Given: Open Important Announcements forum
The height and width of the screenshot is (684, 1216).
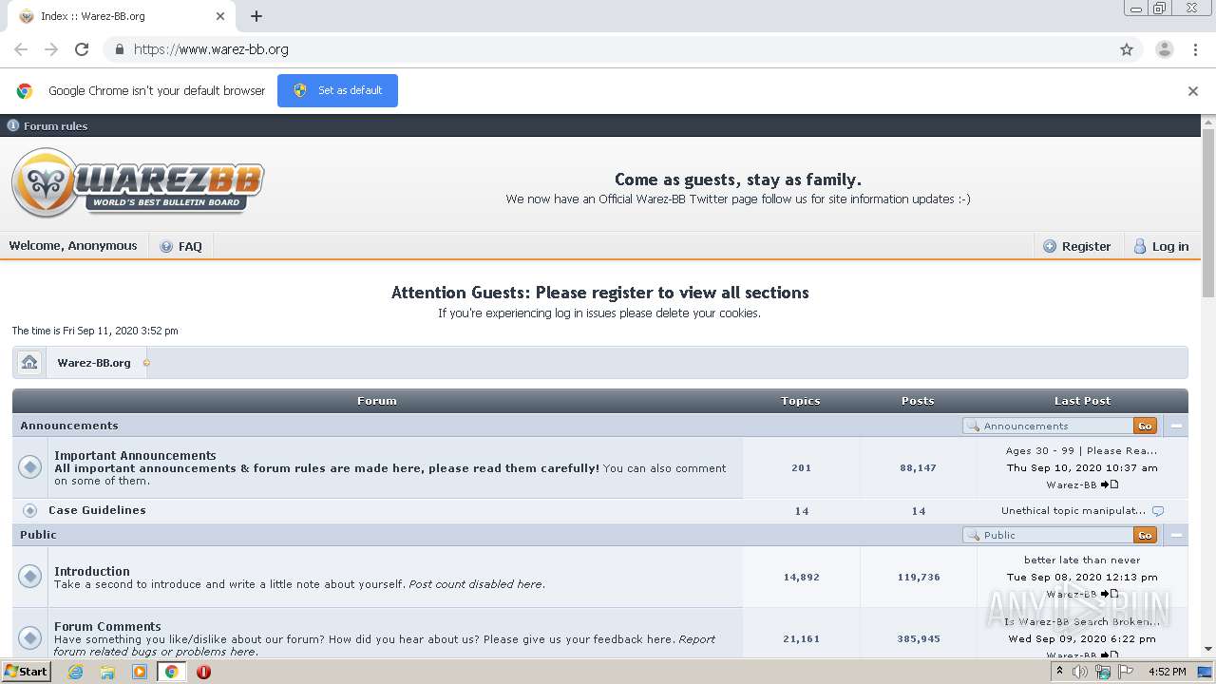Looking at the screenshot, I should [x=135, y=455].
